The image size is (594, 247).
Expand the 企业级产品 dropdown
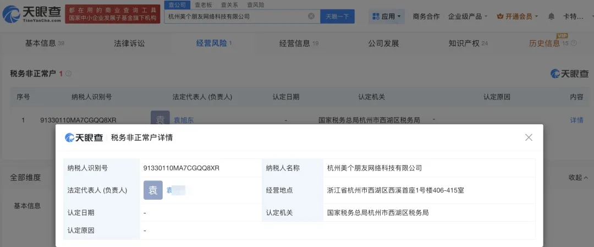[468, 17]
